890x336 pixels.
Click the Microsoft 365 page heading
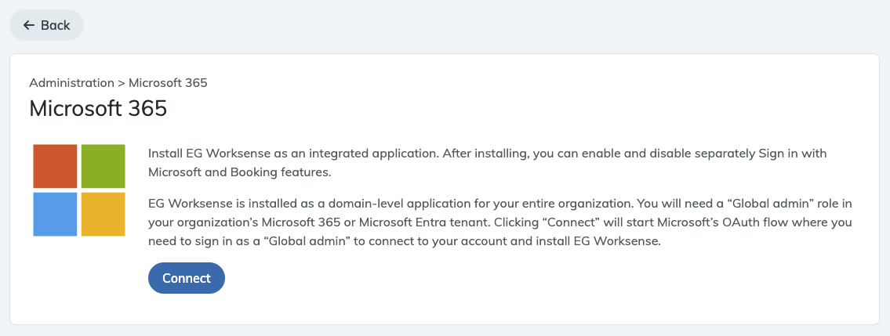coord(98,108)
